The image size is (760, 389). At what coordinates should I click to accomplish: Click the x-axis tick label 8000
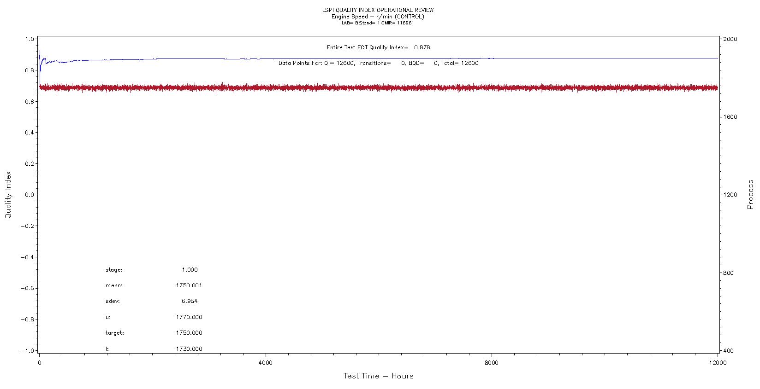point(492,363)
